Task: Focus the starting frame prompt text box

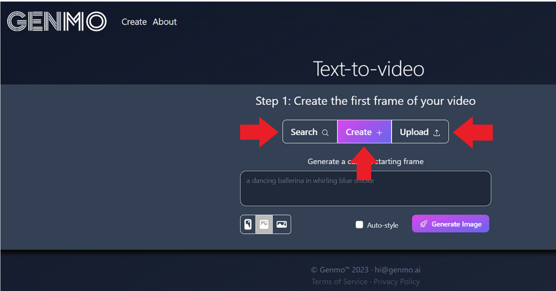Action: [x=365, y=189]
